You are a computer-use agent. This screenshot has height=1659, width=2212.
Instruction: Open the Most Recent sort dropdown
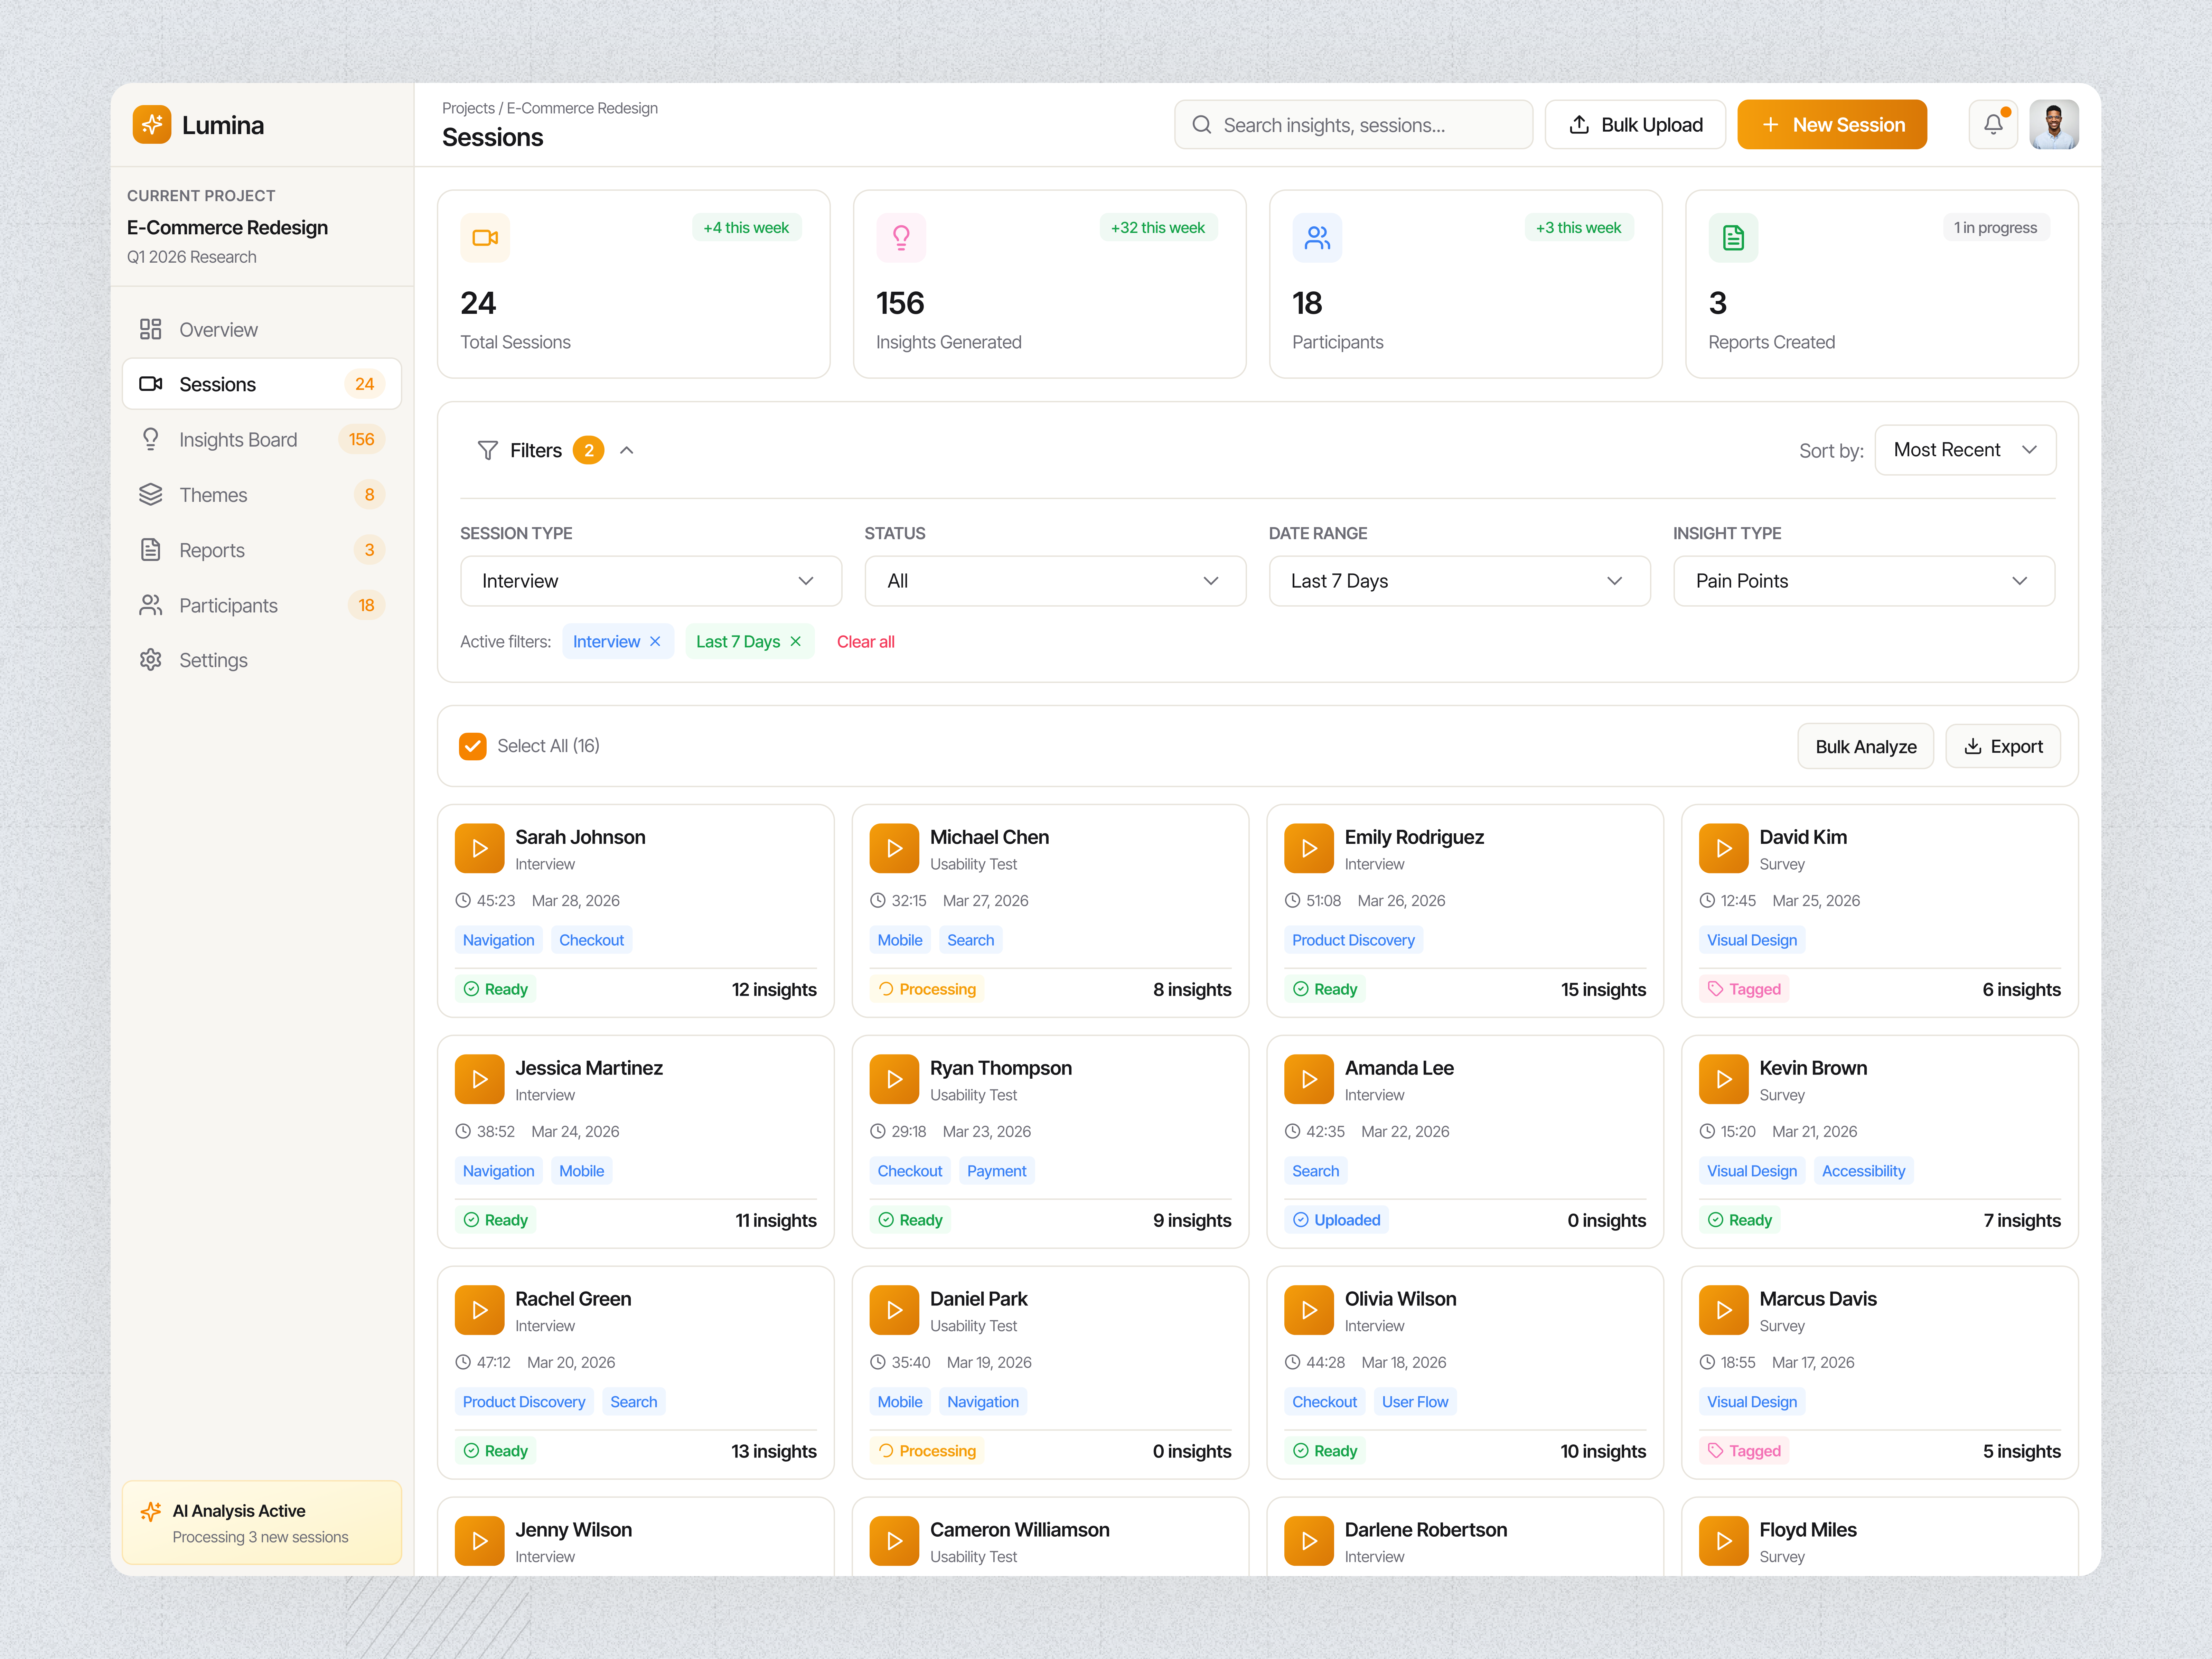point(1965,450)
